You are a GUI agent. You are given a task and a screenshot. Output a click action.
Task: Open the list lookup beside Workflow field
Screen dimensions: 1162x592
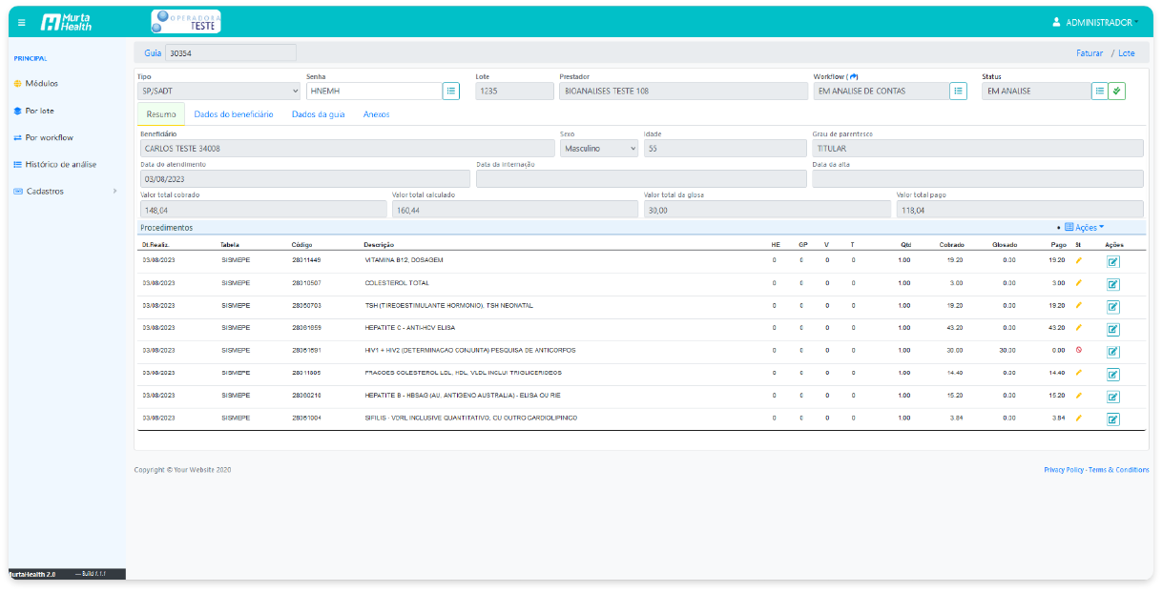tap(958, 91)
